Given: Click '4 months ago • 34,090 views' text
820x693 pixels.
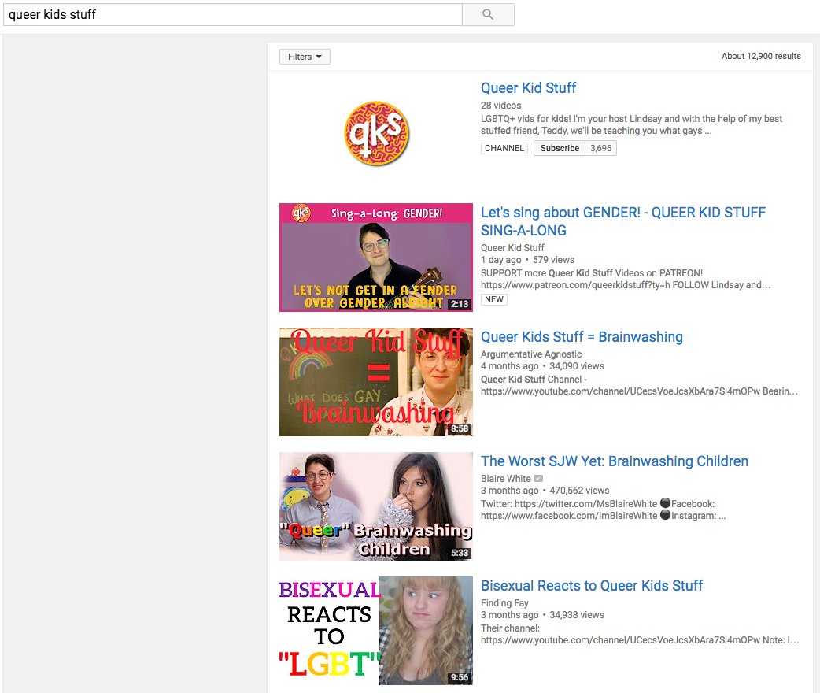Looking at the screenshot, I should coord(542,366).
